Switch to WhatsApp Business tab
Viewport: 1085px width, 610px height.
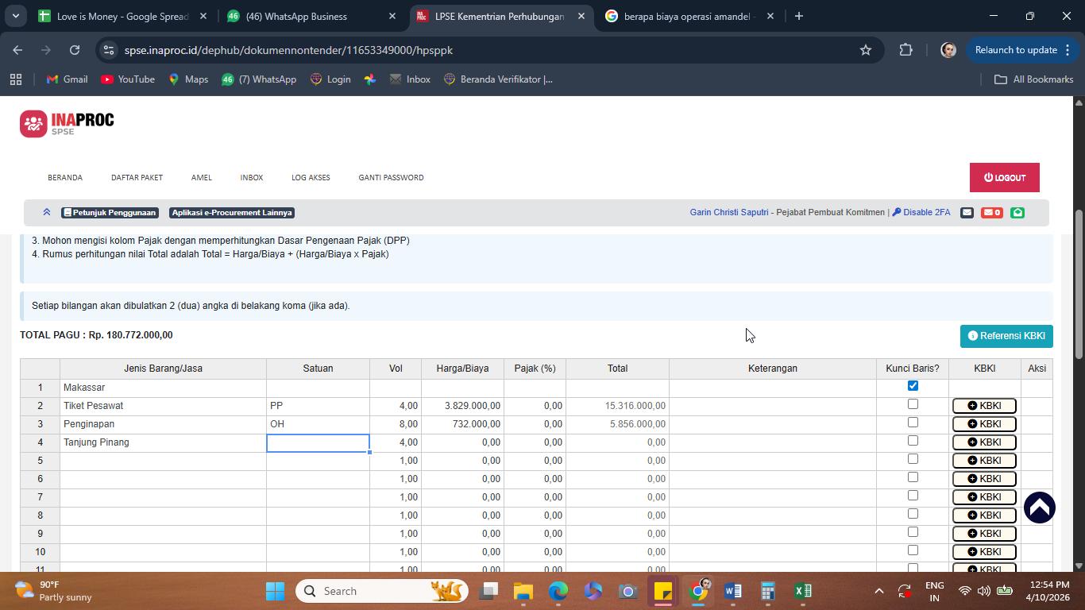311,16
